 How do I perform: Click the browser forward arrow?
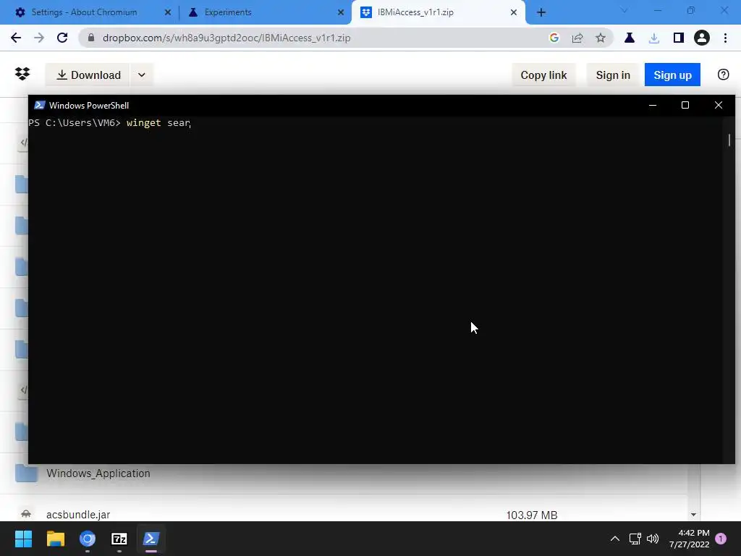[x=39, y=38]
